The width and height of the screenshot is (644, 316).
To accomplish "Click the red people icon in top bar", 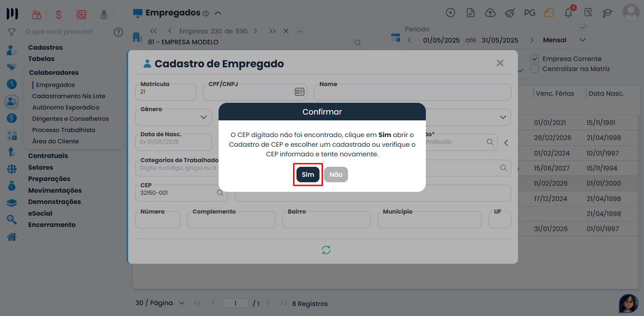I will [37, 15].
